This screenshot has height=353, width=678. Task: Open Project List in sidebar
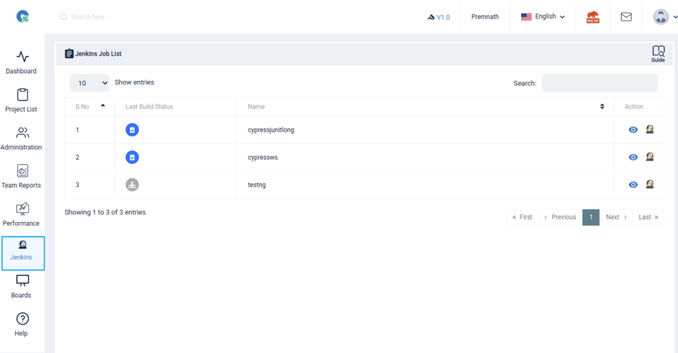tap(22, 101)
